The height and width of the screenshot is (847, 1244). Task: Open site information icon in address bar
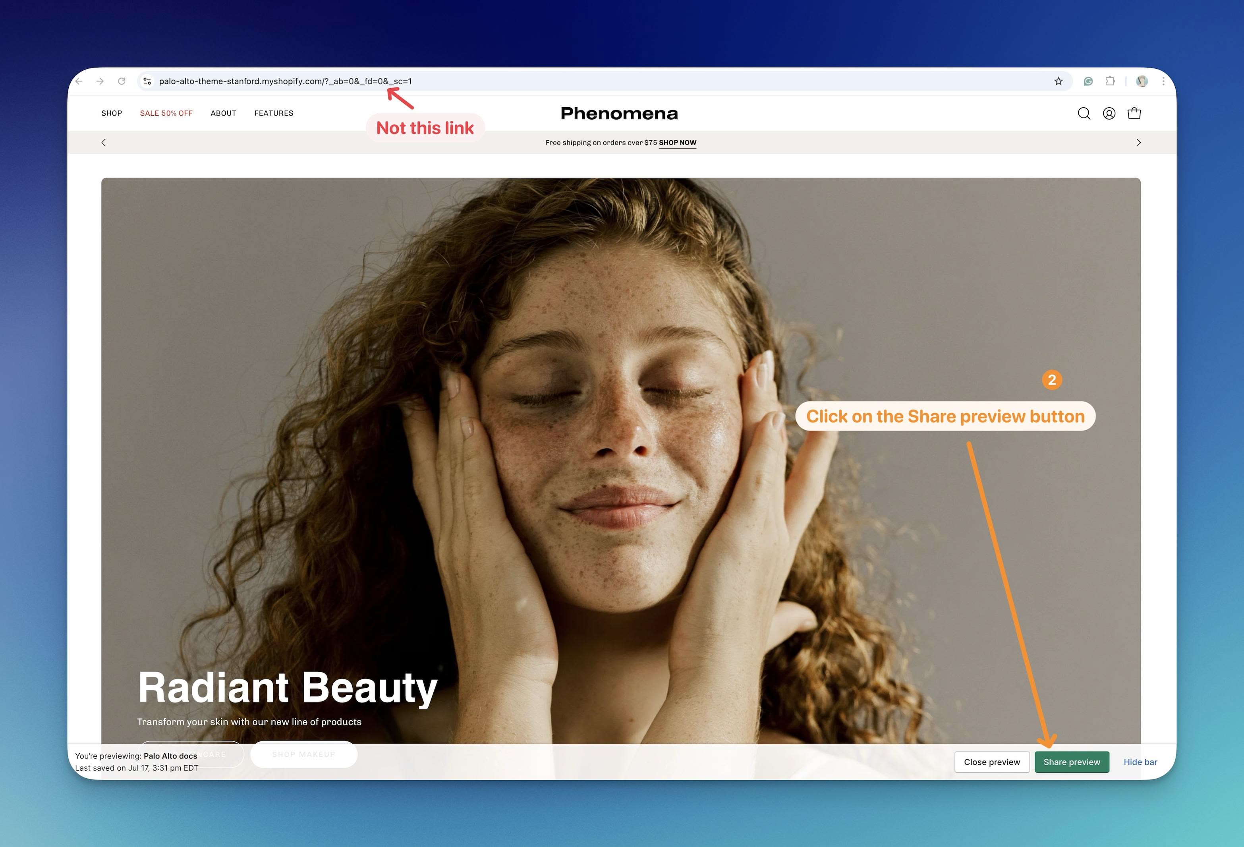pyautogui.click(x=147, y=81)
